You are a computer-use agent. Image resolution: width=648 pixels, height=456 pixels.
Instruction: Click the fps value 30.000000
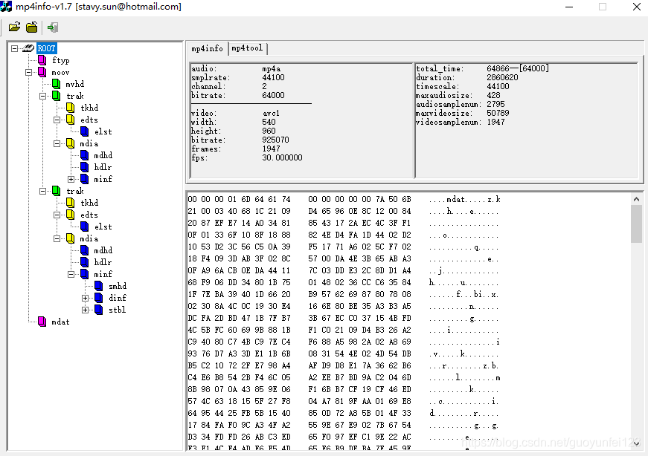click(x=282, y=157)
